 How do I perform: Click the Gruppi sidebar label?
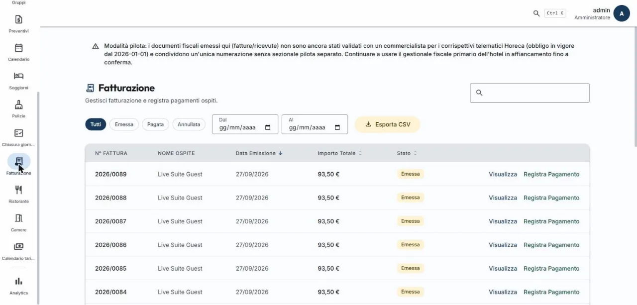tap(18, 2)
